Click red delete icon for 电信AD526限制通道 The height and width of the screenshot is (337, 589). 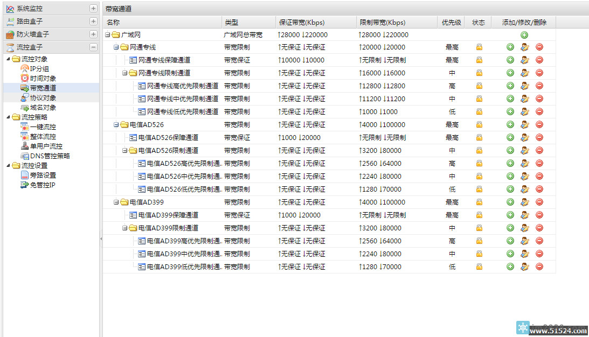pos(539,151)
